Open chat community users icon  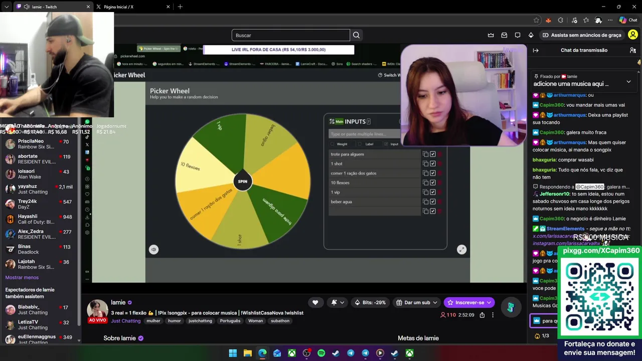632,50
